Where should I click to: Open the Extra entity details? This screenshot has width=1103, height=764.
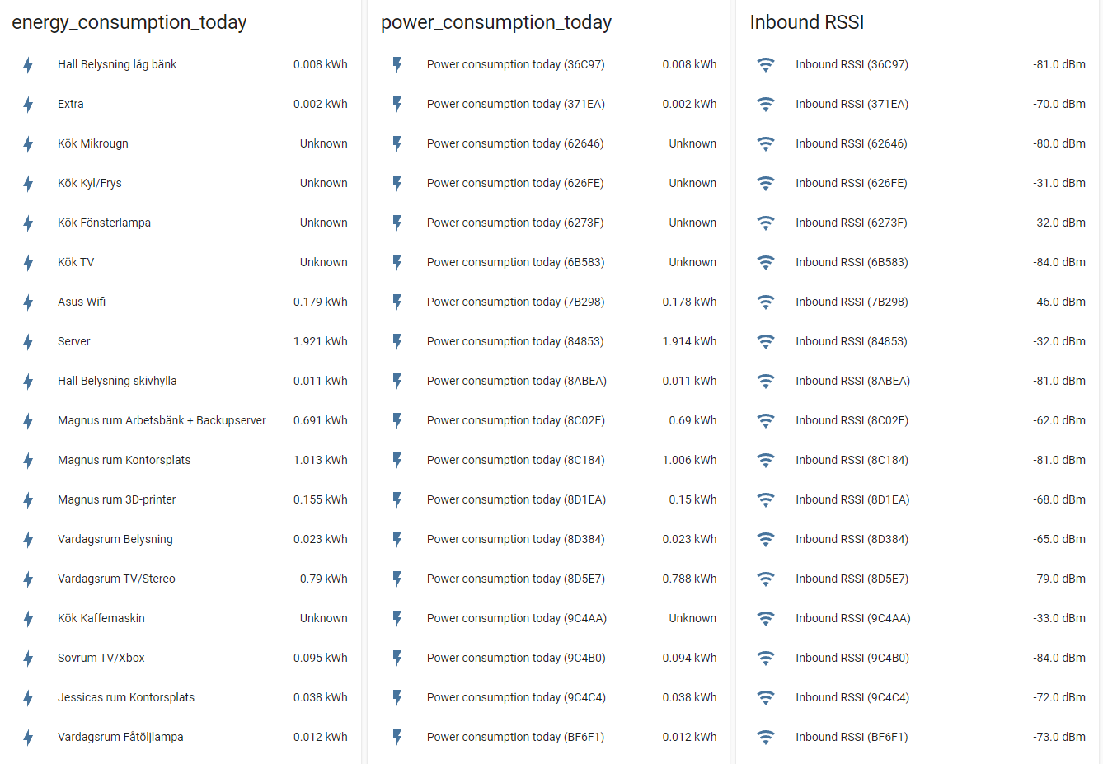coord(69,104)
